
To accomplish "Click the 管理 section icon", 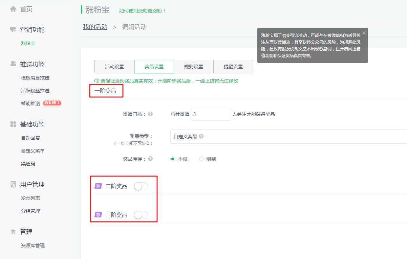I will (x=13, y=232).
